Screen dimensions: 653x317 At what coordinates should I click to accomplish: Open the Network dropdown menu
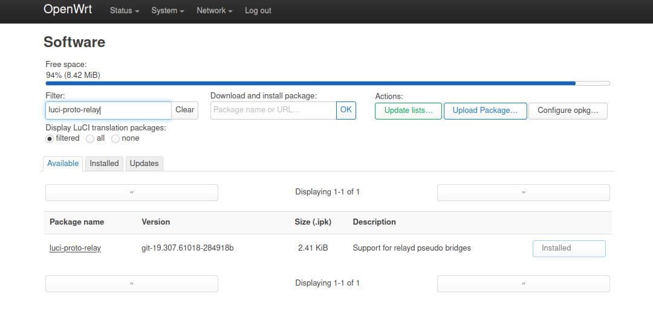tap(214, 11)
